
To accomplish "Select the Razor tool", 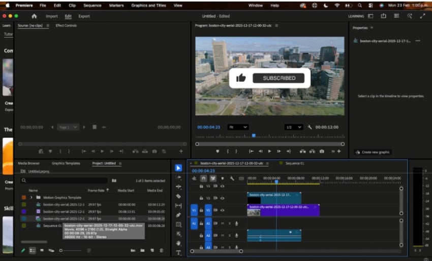I will (x=178, y=196).
